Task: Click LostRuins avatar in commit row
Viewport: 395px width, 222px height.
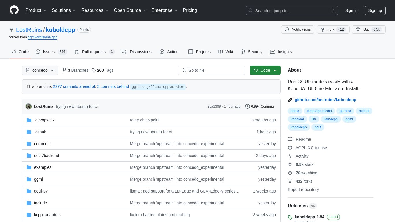Action: coord(29,106)
